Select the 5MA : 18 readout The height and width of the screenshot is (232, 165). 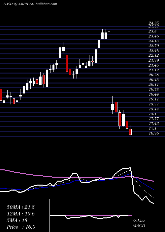[17, 220]
